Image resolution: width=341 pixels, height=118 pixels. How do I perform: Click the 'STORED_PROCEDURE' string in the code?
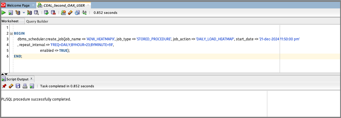pyautogui.click(x=154, y=39)
